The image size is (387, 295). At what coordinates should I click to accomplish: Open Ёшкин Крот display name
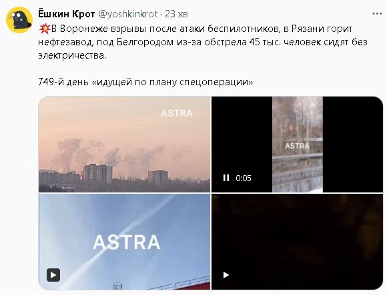point(67,14)
